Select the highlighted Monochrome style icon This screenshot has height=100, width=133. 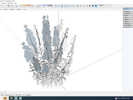click(x=96, y=6)
